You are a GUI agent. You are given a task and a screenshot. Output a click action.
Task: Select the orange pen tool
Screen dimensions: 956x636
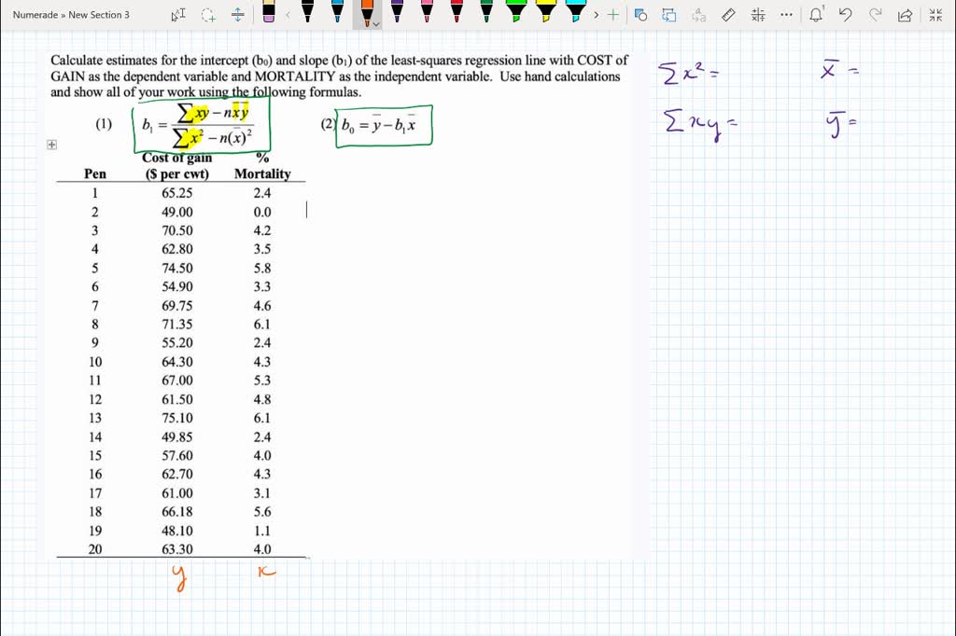click(368, 14)
